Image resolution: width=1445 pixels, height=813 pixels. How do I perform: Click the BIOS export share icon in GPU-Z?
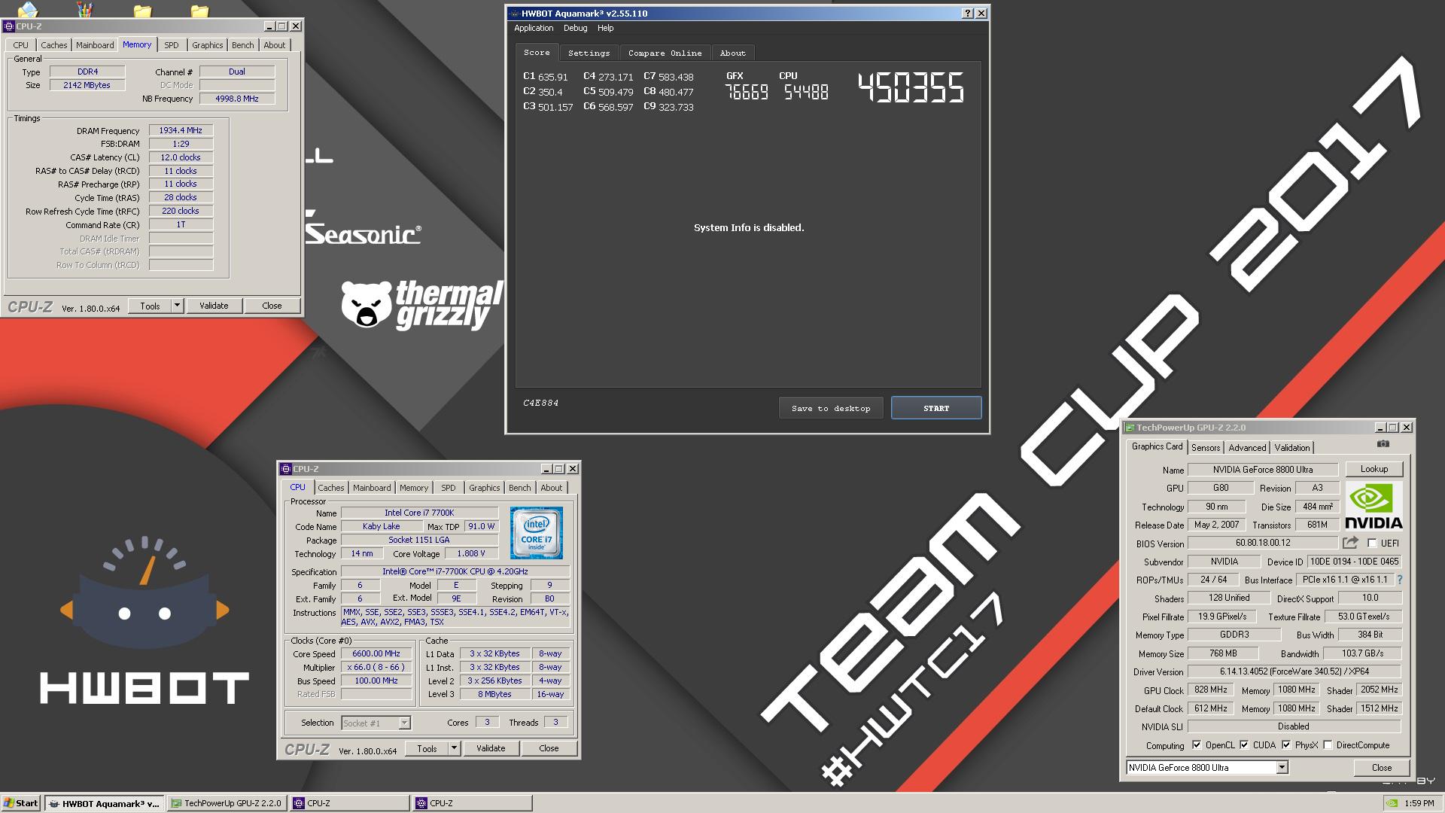[1350, 543]
